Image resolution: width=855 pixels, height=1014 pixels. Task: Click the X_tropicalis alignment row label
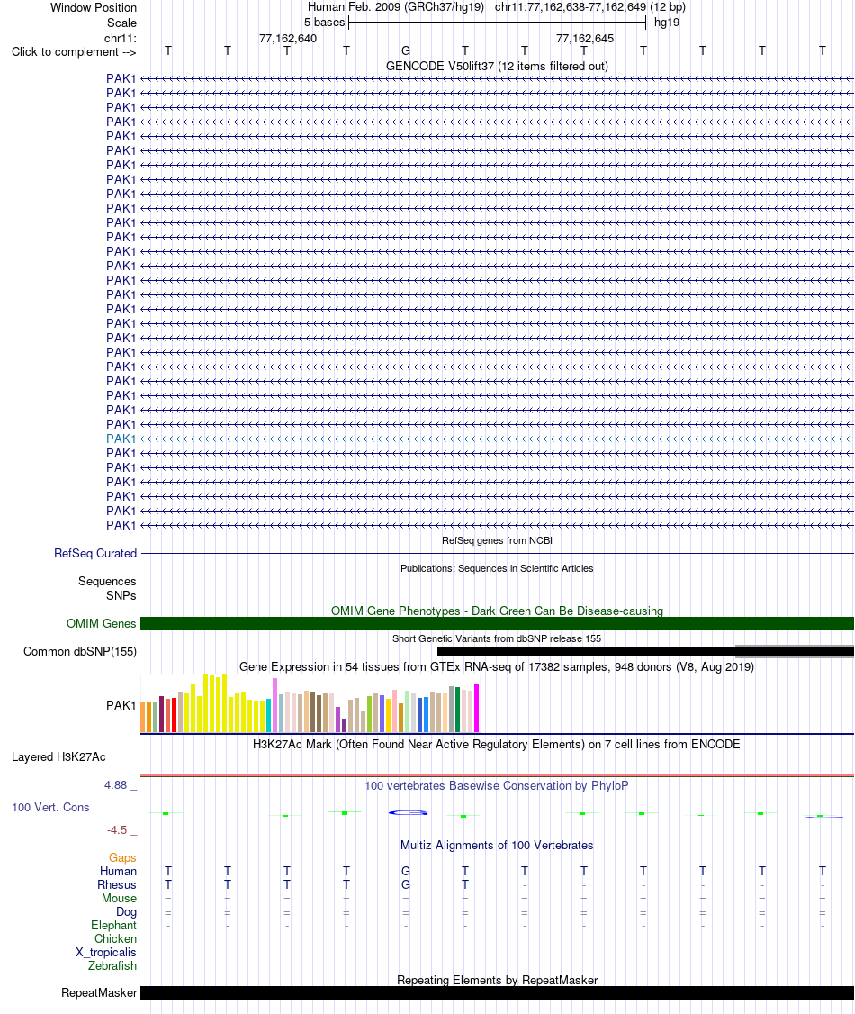point(106,952)
